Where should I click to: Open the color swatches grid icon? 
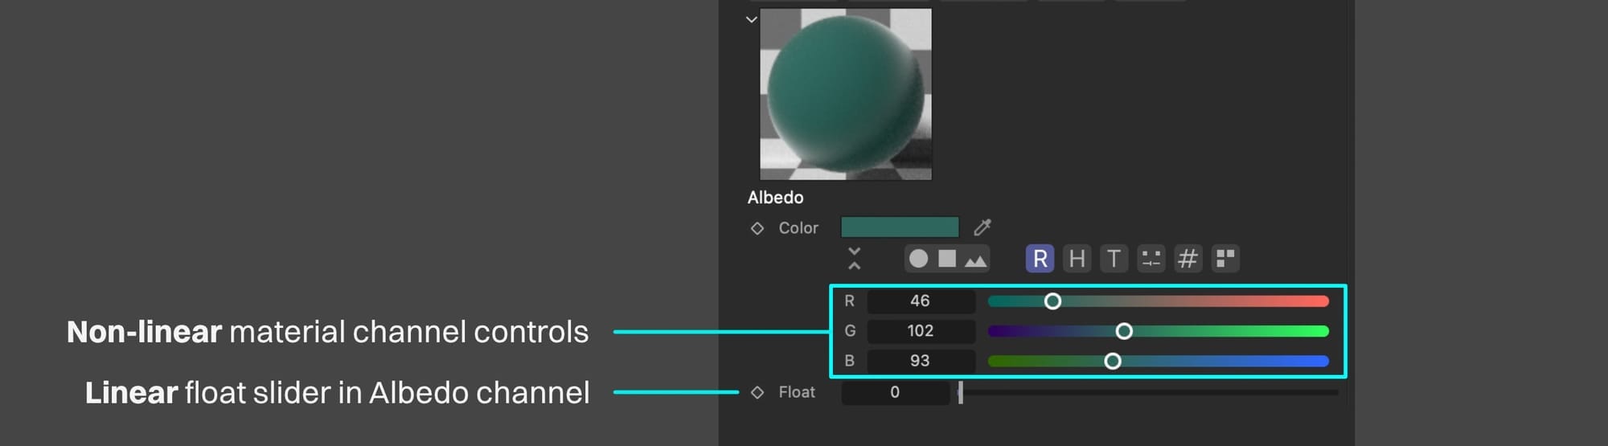coord(1225,259)
